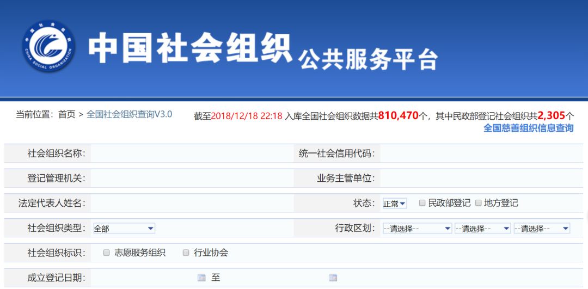Open the second 行政区划 city dropdown
Screen dimensions: 588x289
point(482,229)
